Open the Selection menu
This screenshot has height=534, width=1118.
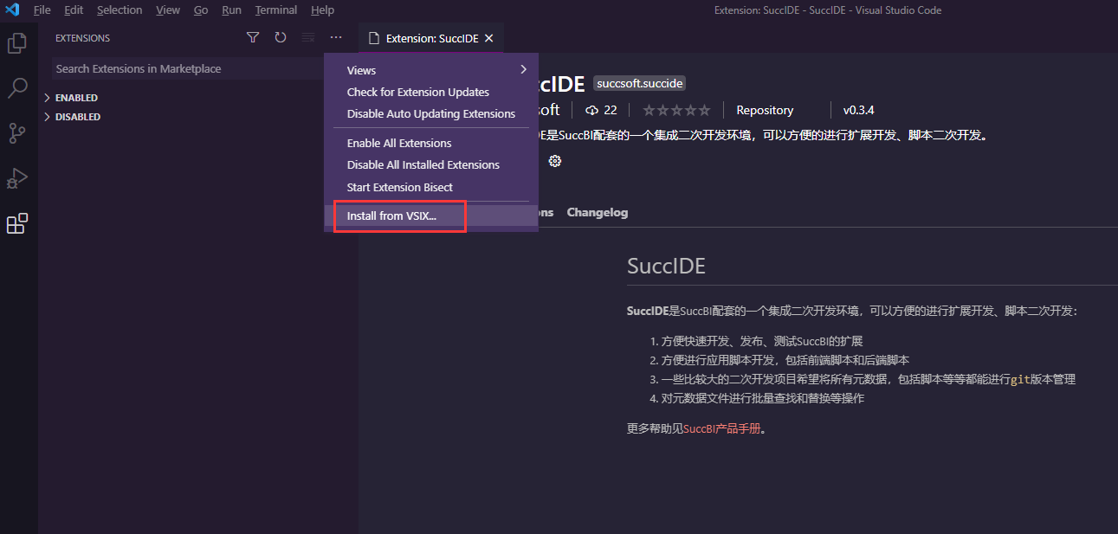(x=120, y=10)
